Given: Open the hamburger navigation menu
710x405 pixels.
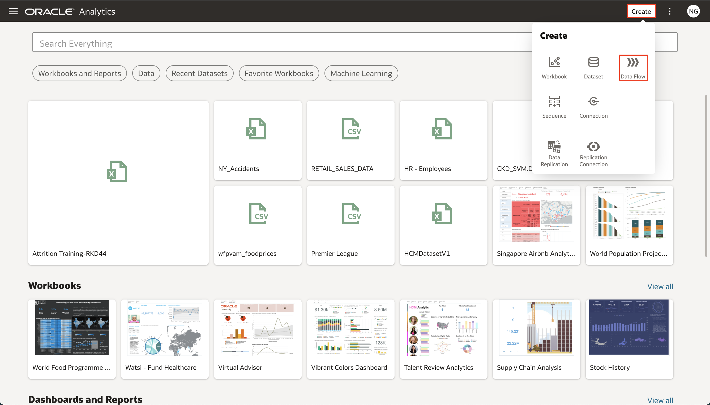Looking at the screenshot, I should tap(13, 11).
